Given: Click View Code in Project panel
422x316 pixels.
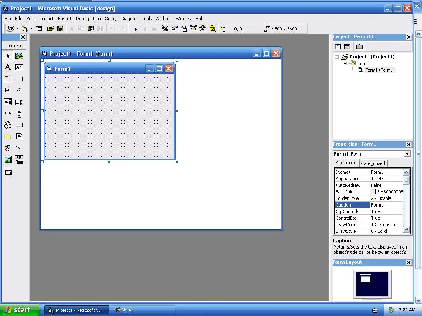Looking at the screenshot, I should pyautogui.click(x=338, y=46).
